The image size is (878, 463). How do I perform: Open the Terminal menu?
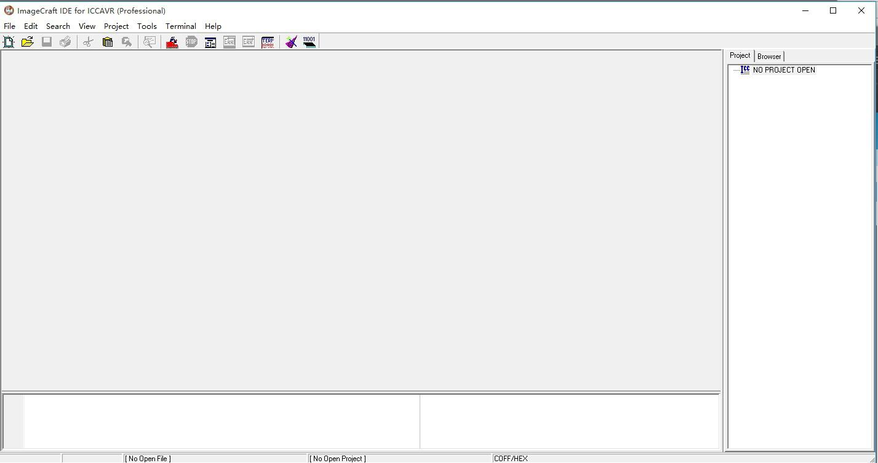pyautogui.click(x=181, y=26)
